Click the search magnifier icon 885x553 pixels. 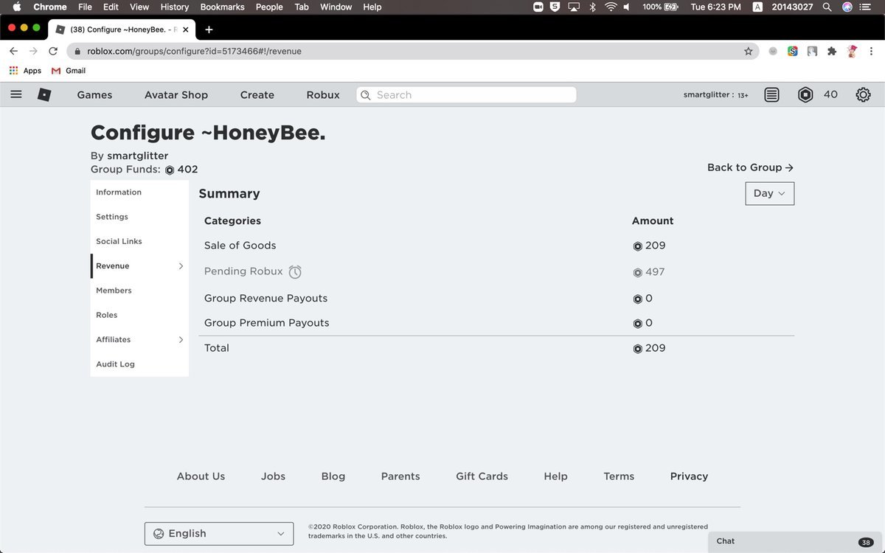click(x=366, y=95)
